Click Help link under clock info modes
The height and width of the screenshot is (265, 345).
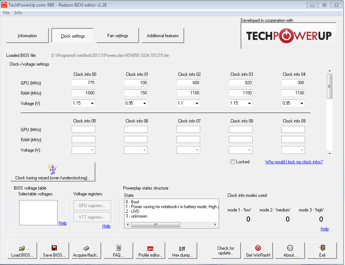pos(325,229)
